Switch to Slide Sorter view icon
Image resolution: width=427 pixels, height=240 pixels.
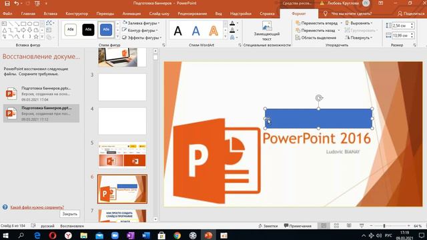click(x=336, y=226)
